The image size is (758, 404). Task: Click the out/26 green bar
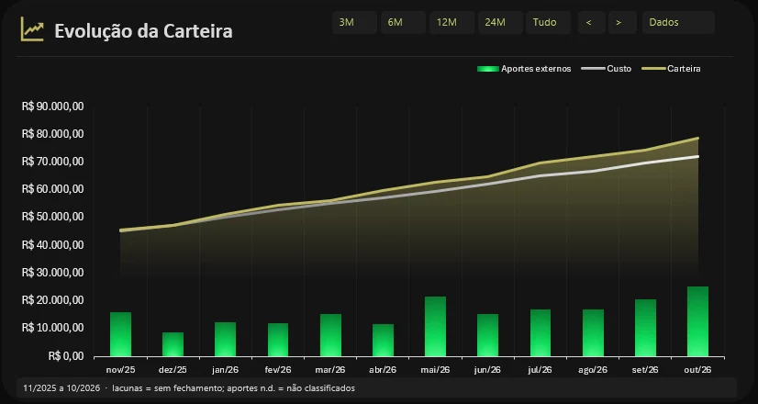click(697, 321)
